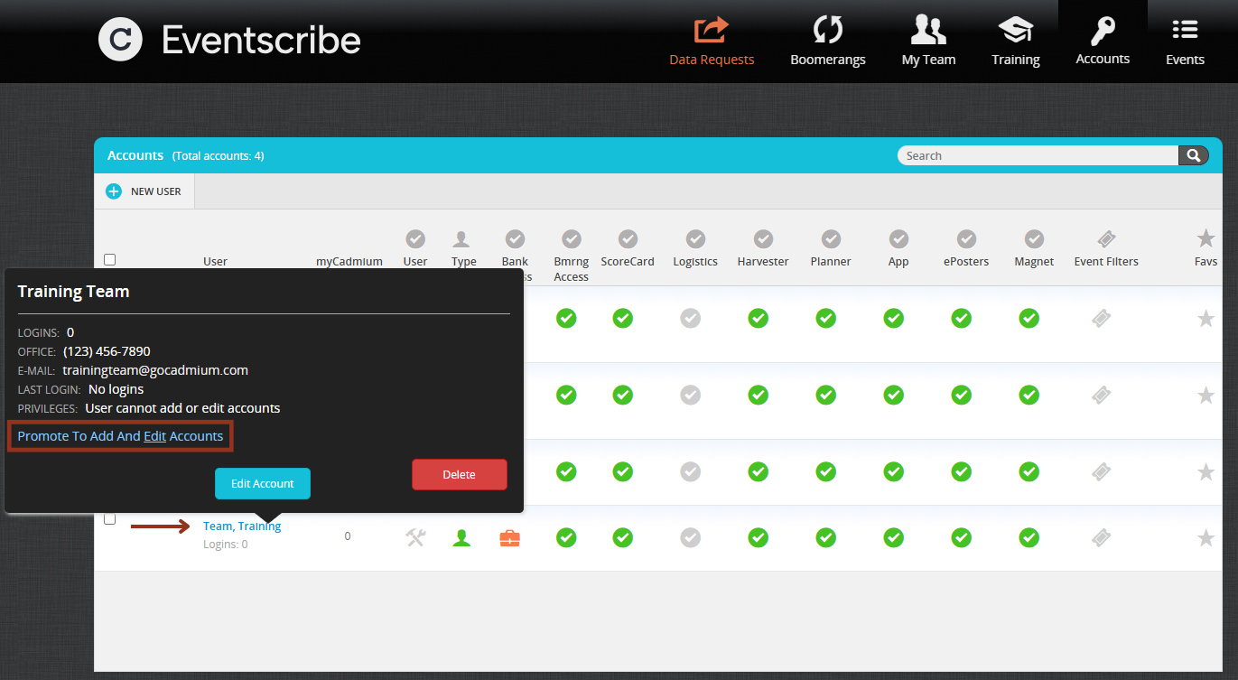This screenshot has height=680, width=1238.
Task: Tick the select-all checkbox in table header
Action: click(x=109, y=260)
